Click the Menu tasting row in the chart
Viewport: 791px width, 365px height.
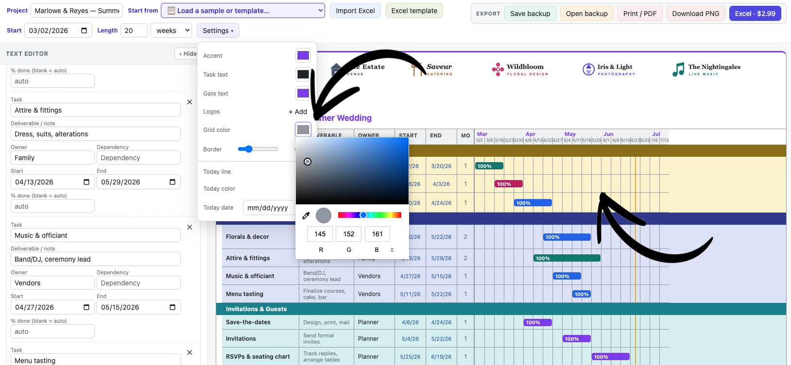click(244, 294)
